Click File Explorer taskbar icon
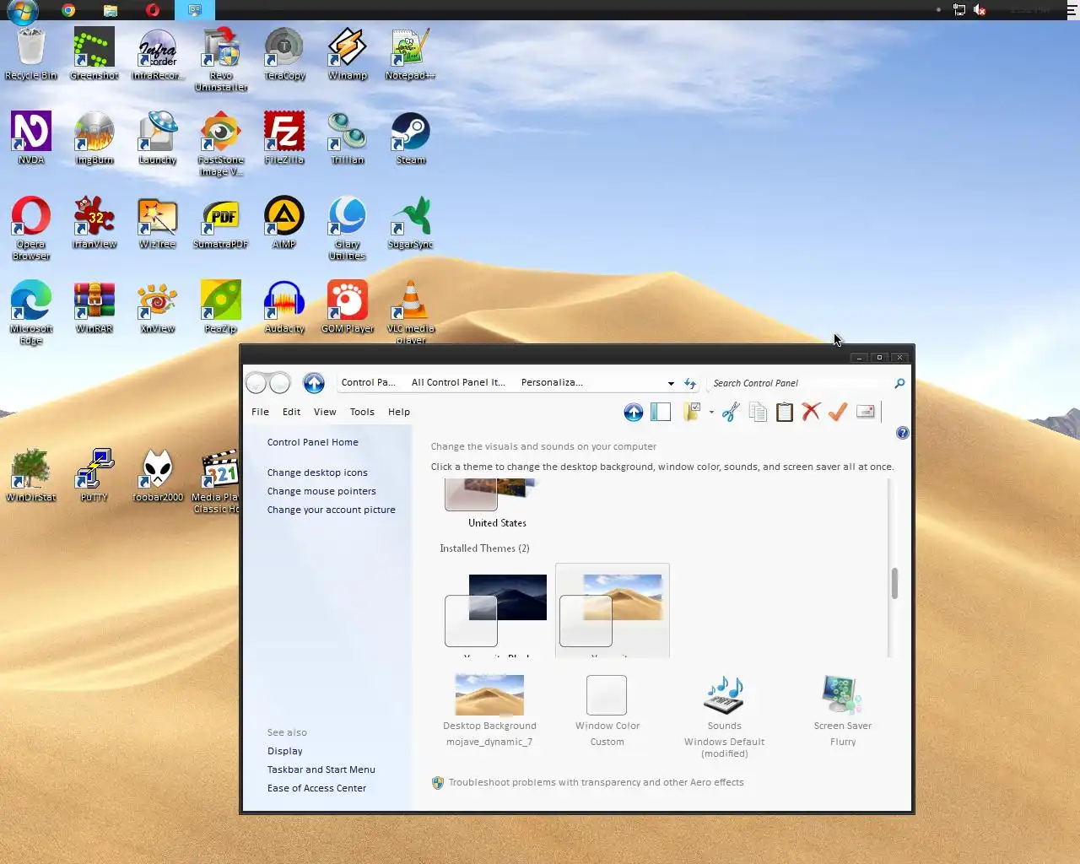 [111, 10]
